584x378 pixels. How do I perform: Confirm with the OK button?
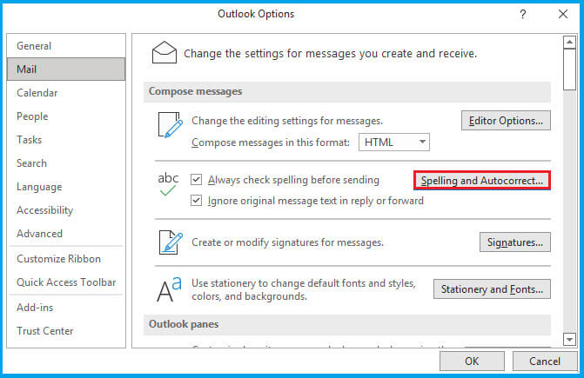[472, 361]
